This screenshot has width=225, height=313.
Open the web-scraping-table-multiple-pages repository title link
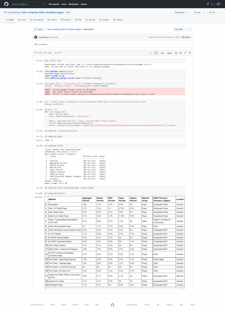pyautogui.click(x=42, y=12)
